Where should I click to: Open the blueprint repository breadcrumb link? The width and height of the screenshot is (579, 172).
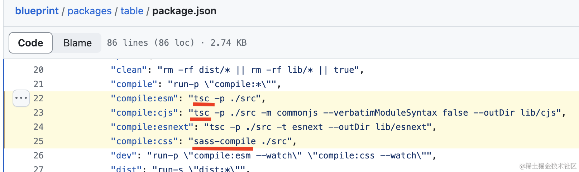point(37,11)
